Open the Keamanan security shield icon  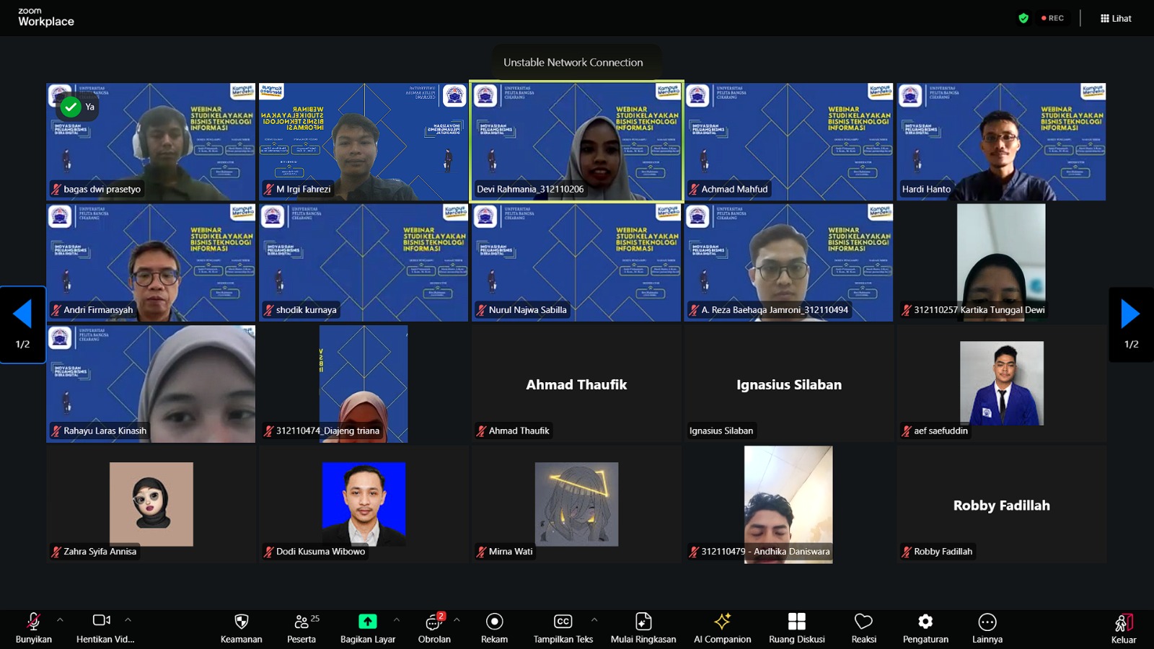coord(241,622)
